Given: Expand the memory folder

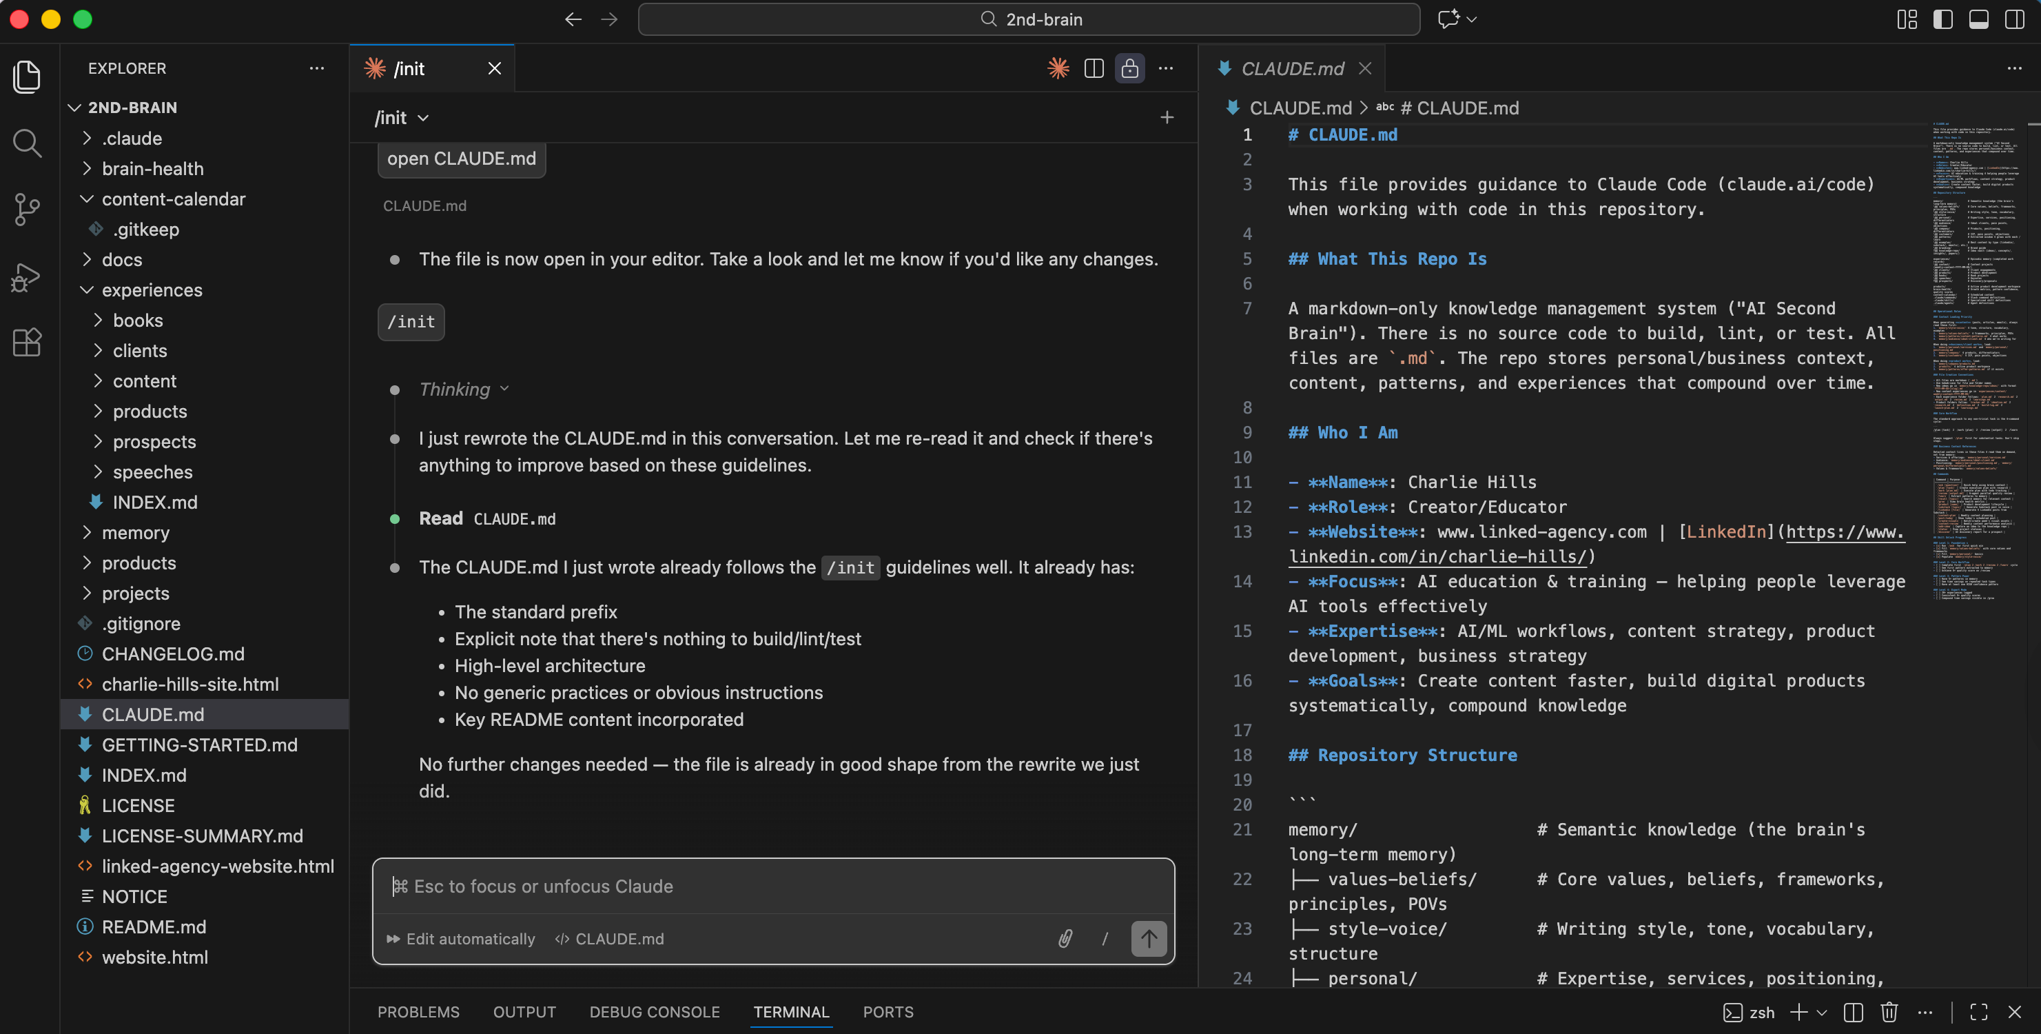Looking at the screenshot, I should (x=136, y=532).
